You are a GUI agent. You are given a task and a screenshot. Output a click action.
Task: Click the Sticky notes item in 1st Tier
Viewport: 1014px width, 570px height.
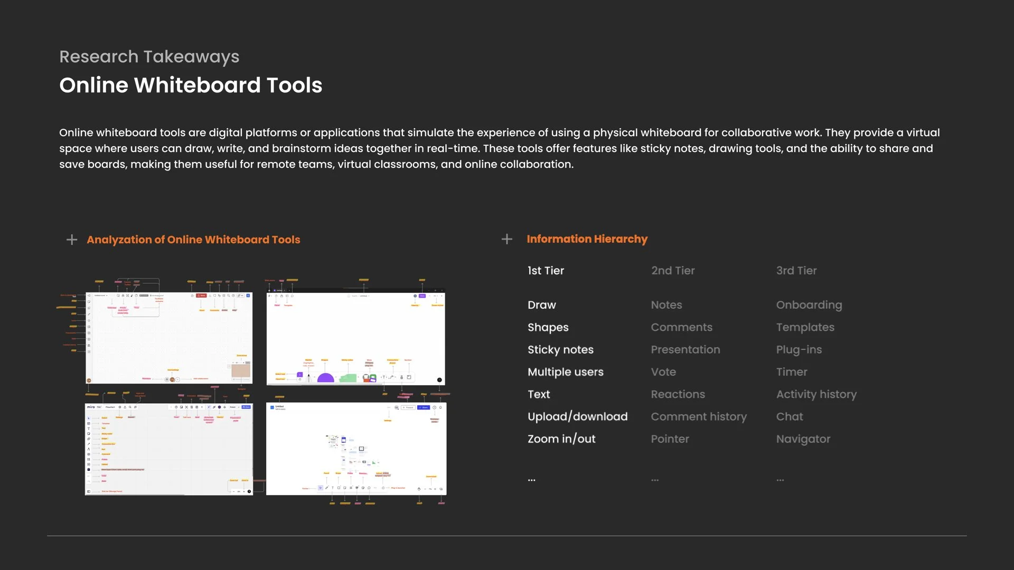(560, 349)
